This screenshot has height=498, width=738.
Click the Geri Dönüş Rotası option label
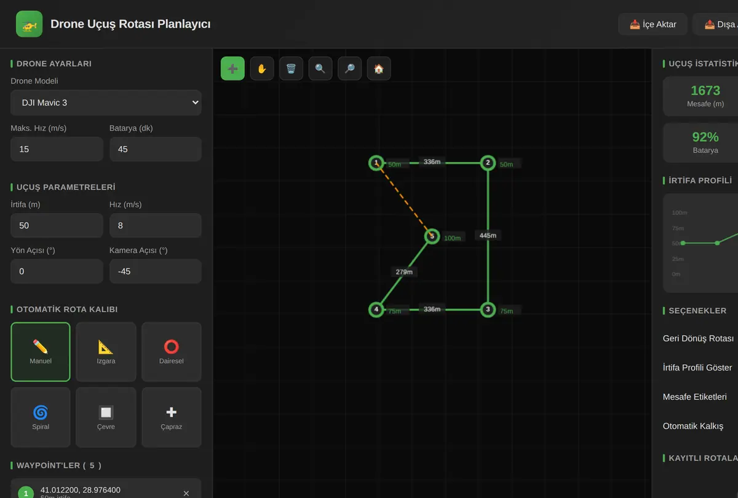click(698, 338)
